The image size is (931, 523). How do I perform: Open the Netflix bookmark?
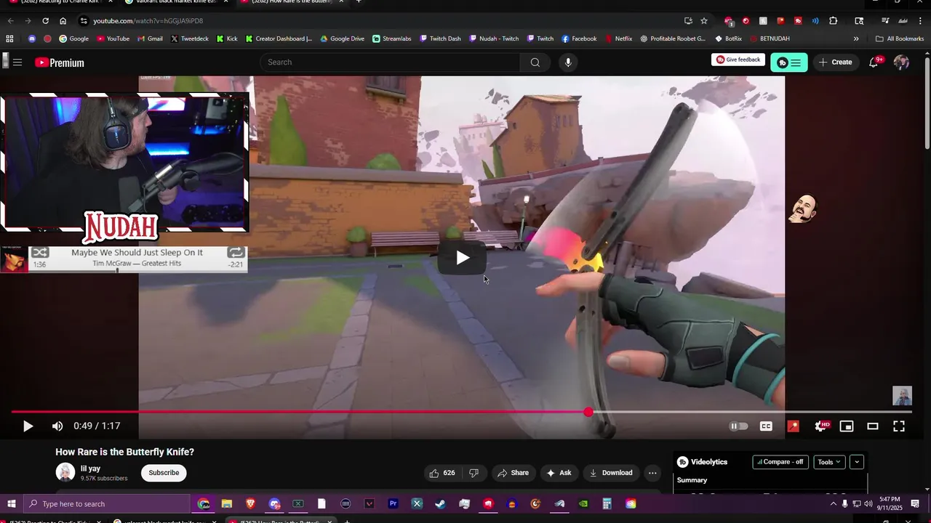(619, 38)
